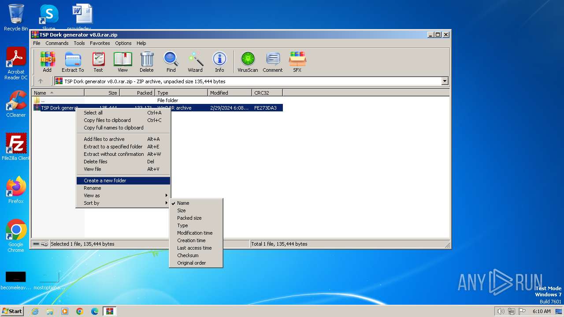Image resolution: width=564 pixels, height=317 pixels.
Task: Go up one folder level arrow
Action: click(x=41, y=81)
